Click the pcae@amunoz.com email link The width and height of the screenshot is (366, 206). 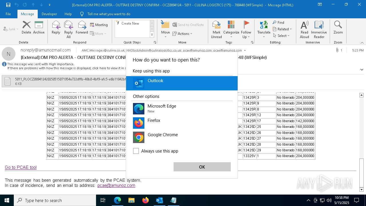click(x=116, y=185)
